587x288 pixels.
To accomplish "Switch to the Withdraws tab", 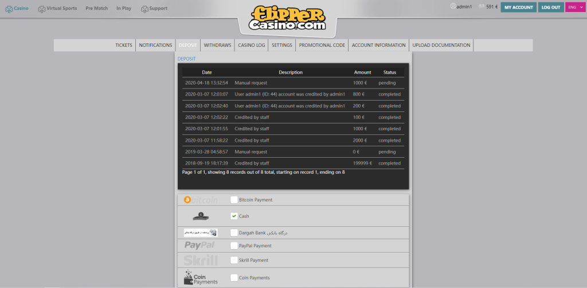I will point(217,45).
